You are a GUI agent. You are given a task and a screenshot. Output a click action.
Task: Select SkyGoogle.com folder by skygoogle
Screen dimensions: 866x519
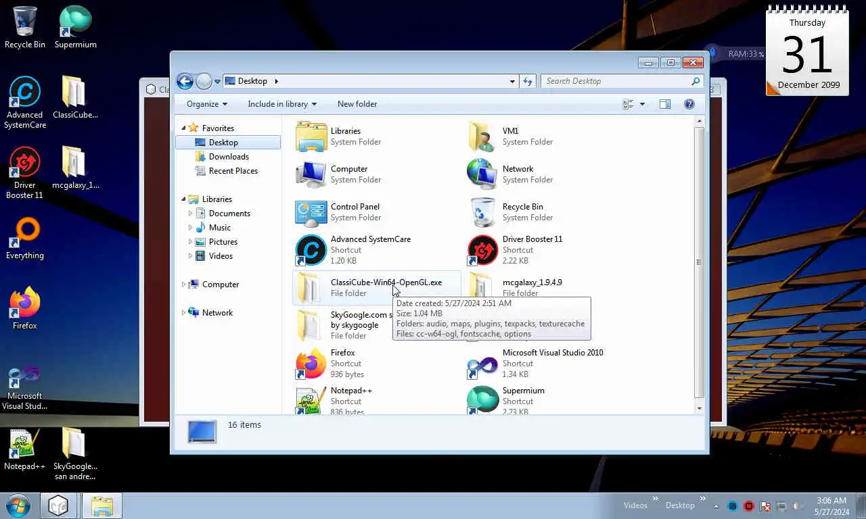tap(344, 325)
